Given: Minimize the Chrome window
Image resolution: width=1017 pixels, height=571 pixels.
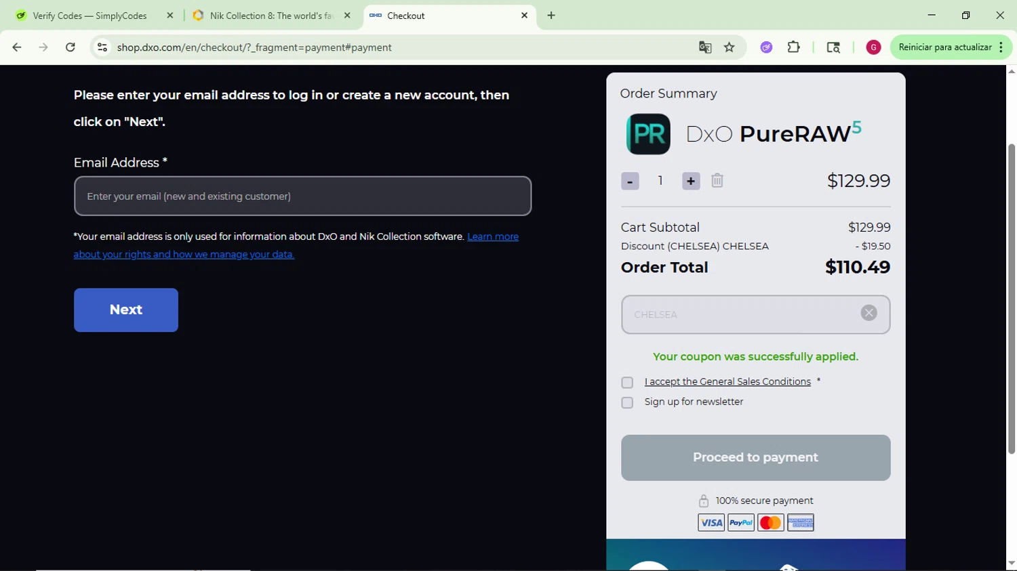Looking at the screenshot, I should (x=932, y=15).
